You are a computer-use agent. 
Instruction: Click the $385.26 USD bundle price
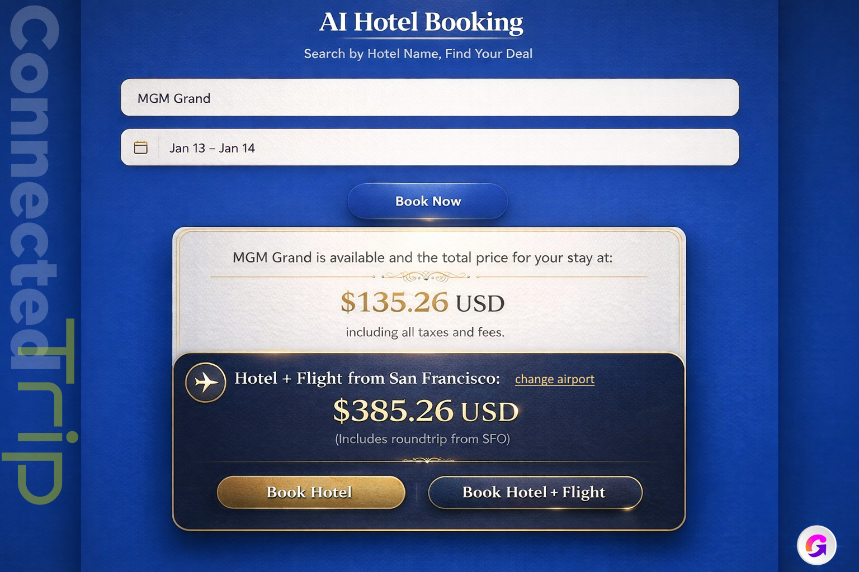coord(426,412)
